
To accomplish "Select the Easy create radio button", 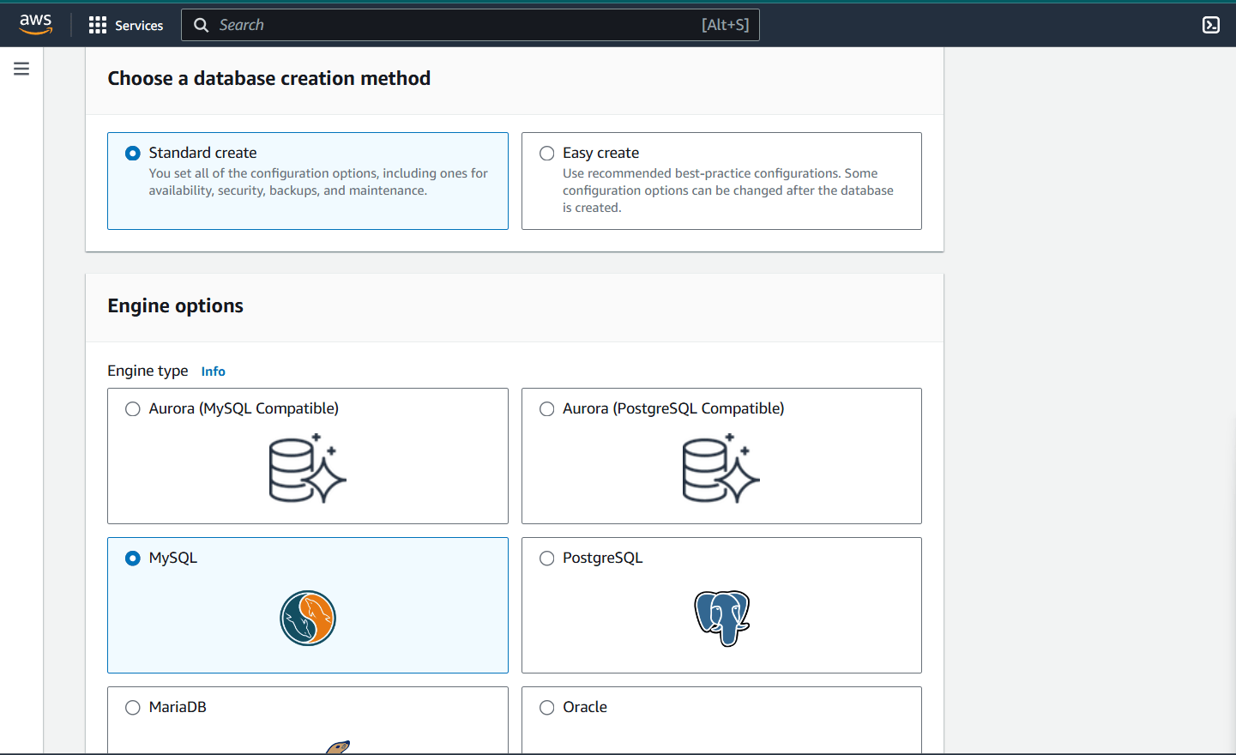I will (x=547, y=154).
